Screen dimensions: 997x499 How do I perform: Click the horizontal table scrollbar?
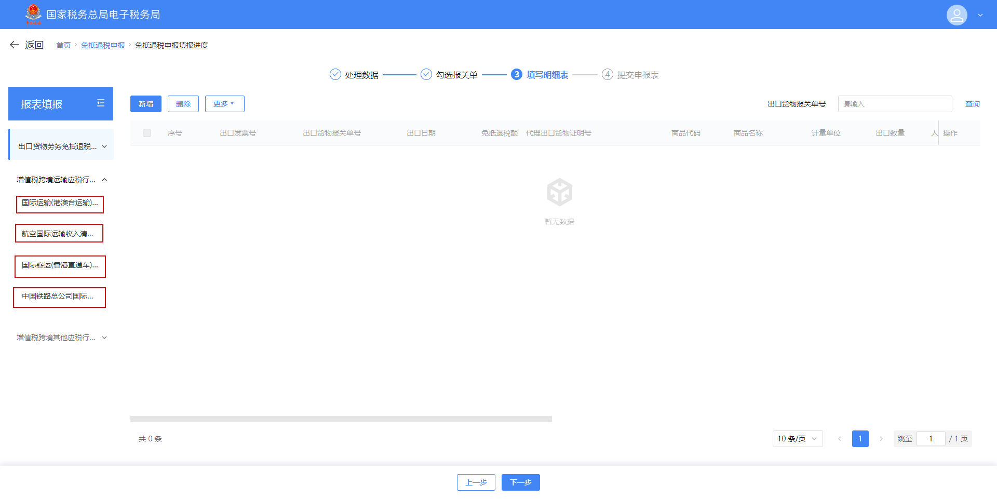(341, 419)
